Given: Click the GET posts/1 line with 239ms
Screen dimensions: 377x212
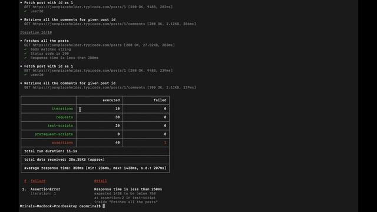Looking at the screenshot, I should click(98, 71).
